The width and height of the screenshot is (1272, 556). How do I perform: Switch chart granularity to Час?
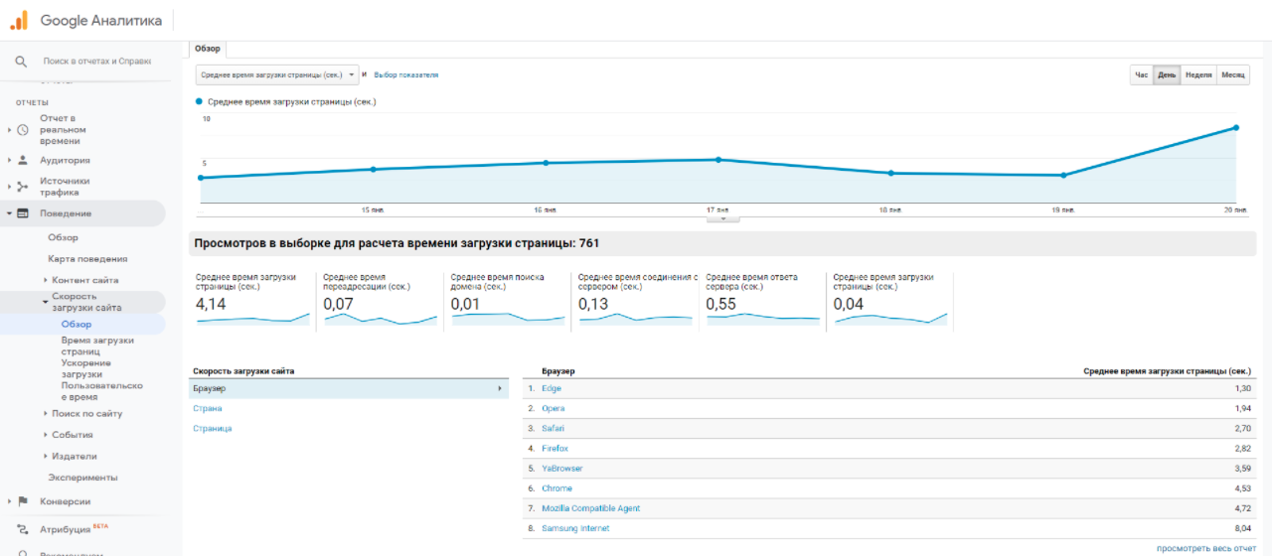[x=1141, y=75]
